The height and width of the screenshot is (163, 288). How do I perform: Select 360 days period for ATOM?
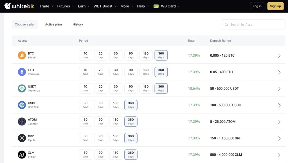click(x=131, y=122)
